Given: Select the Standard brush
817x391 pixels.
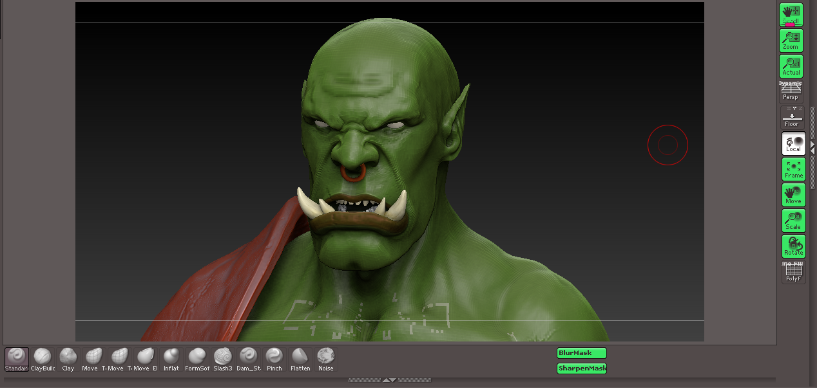Looking at the screenshot, I should click(x=17, y=359).
